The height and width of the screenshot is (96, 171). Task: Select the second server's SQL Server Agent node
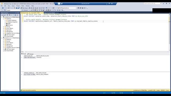pos(10,49)
